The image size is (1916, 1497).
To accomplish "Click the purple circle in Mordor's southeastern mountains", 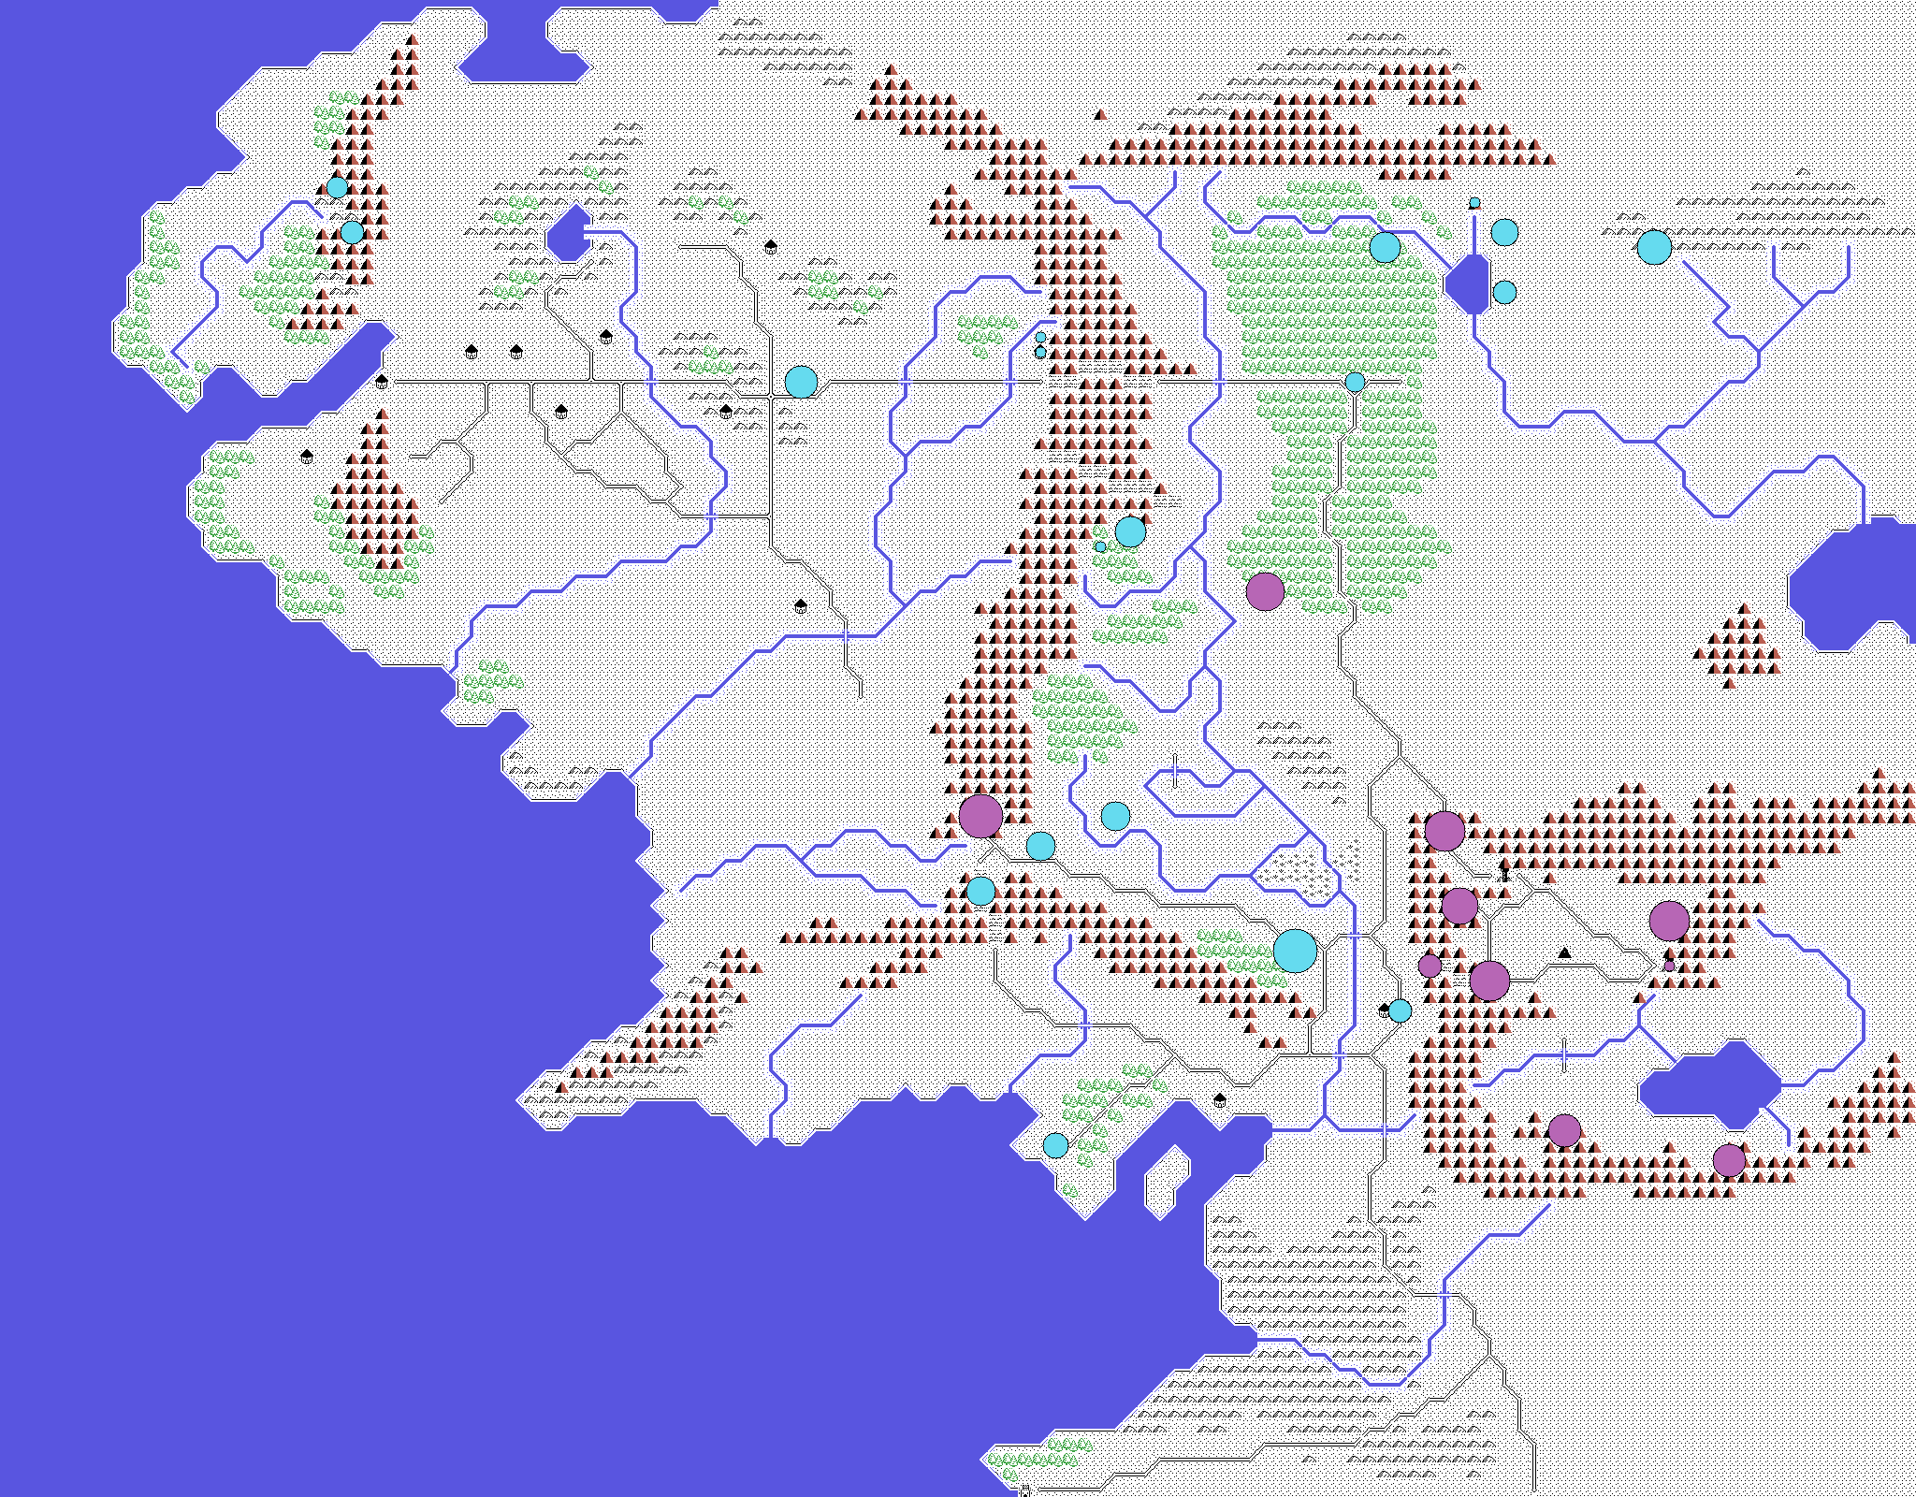I will click(1729, 1160).
